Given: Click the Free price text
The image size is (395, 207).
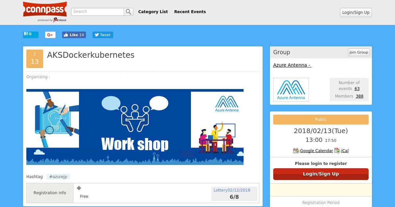Looking at the screenshot, I should pos(84,196).
